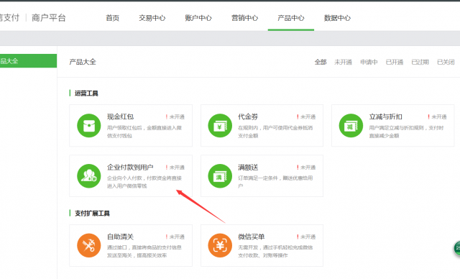Filter products by 全部
Viewport: 460px width, 279px height.
click(x=321, y=62)
